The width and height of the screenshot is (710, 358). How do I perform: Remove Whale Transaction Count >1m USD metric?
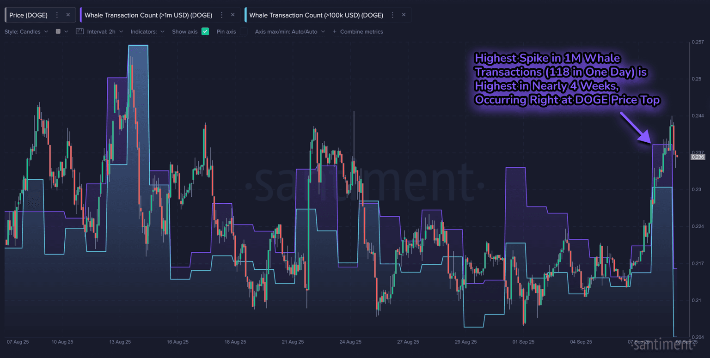(233, 15)
